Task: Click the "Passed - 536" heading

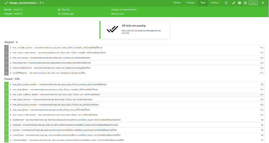Action: [x=12, y=79]
